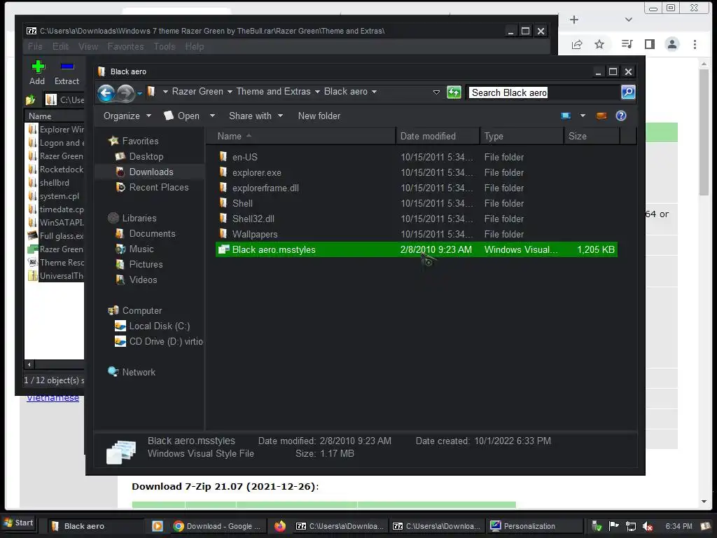The image size is (717, 538).
Task: Click the Extract minus icon in 7-Zip
Action: [67, 67]
